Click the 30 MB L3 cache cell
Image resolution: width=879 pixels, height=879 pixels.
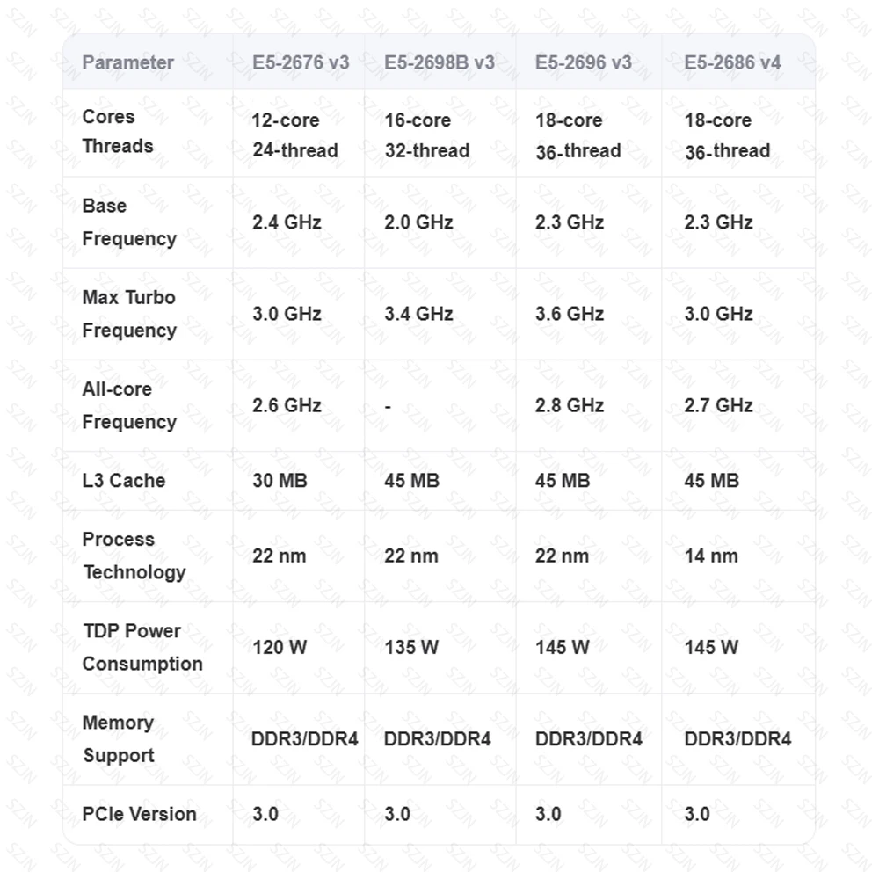click(280, 480)
